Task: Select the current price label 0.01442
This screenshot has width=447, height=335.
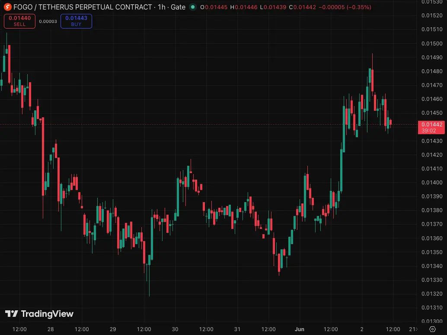Action: pyautogui.click(x=432, y=124)
